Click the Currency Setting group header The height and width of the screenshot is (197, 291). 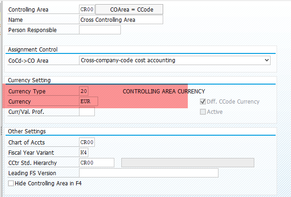click(29, 80)
